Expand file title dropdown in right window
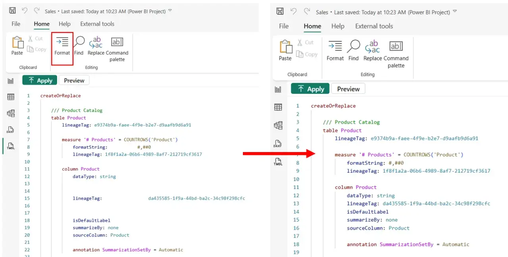508x257 pixels. [x=455, y=11]
